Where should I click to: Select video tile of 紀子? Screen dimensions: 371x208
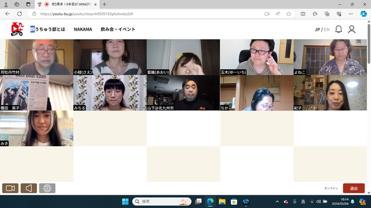point(330,92)
